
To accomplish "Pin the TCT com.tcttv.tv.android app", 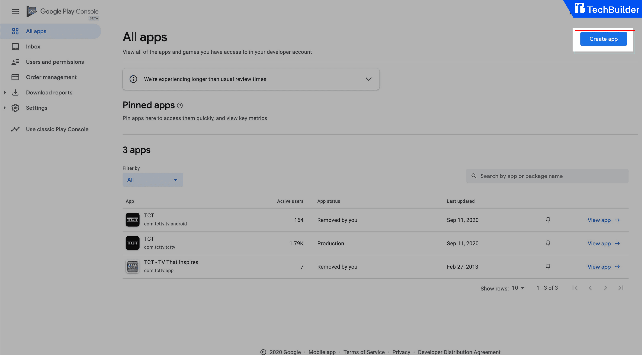I will [548, 220].
